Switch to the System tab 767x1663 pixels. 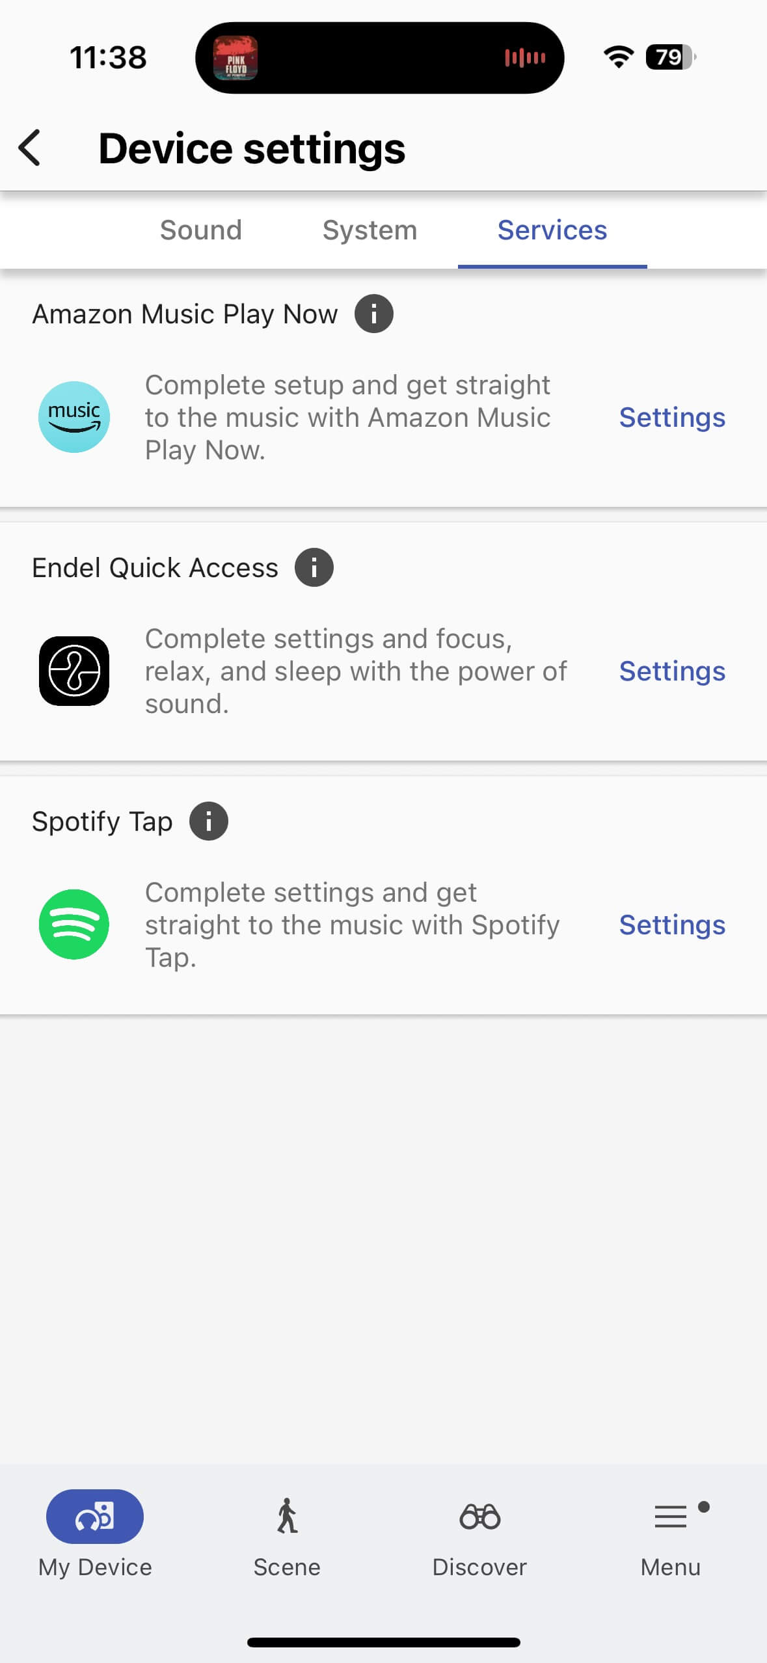point(370,230)
